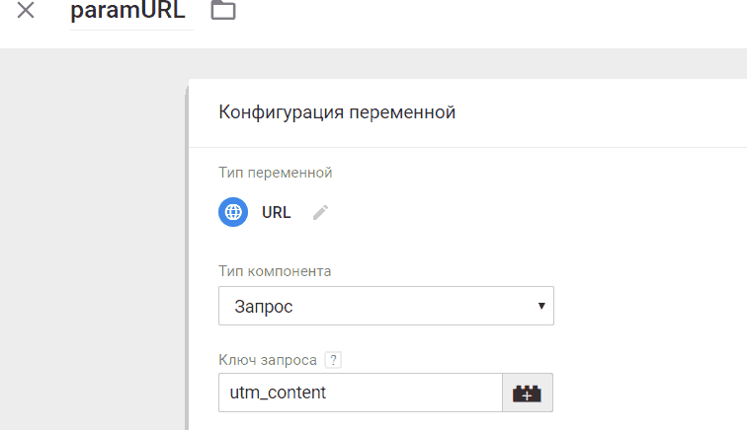Close the paramURL variable editor
747x430 pixels.
(x=26, y=10)
